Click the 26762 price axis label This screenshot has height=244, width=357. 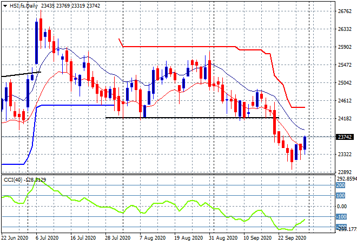(x=345, y=11)
